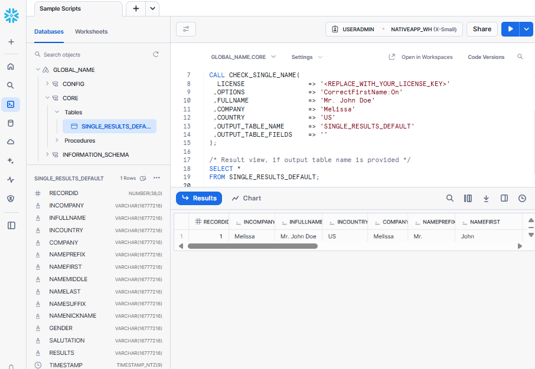The image size is (535, 369).
Task: Open the Settings dropdown
Action: (x=306, y=57)
